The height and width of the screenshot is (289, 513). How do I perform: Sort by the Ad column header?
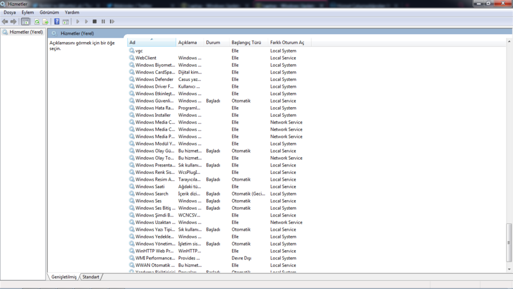152,43
